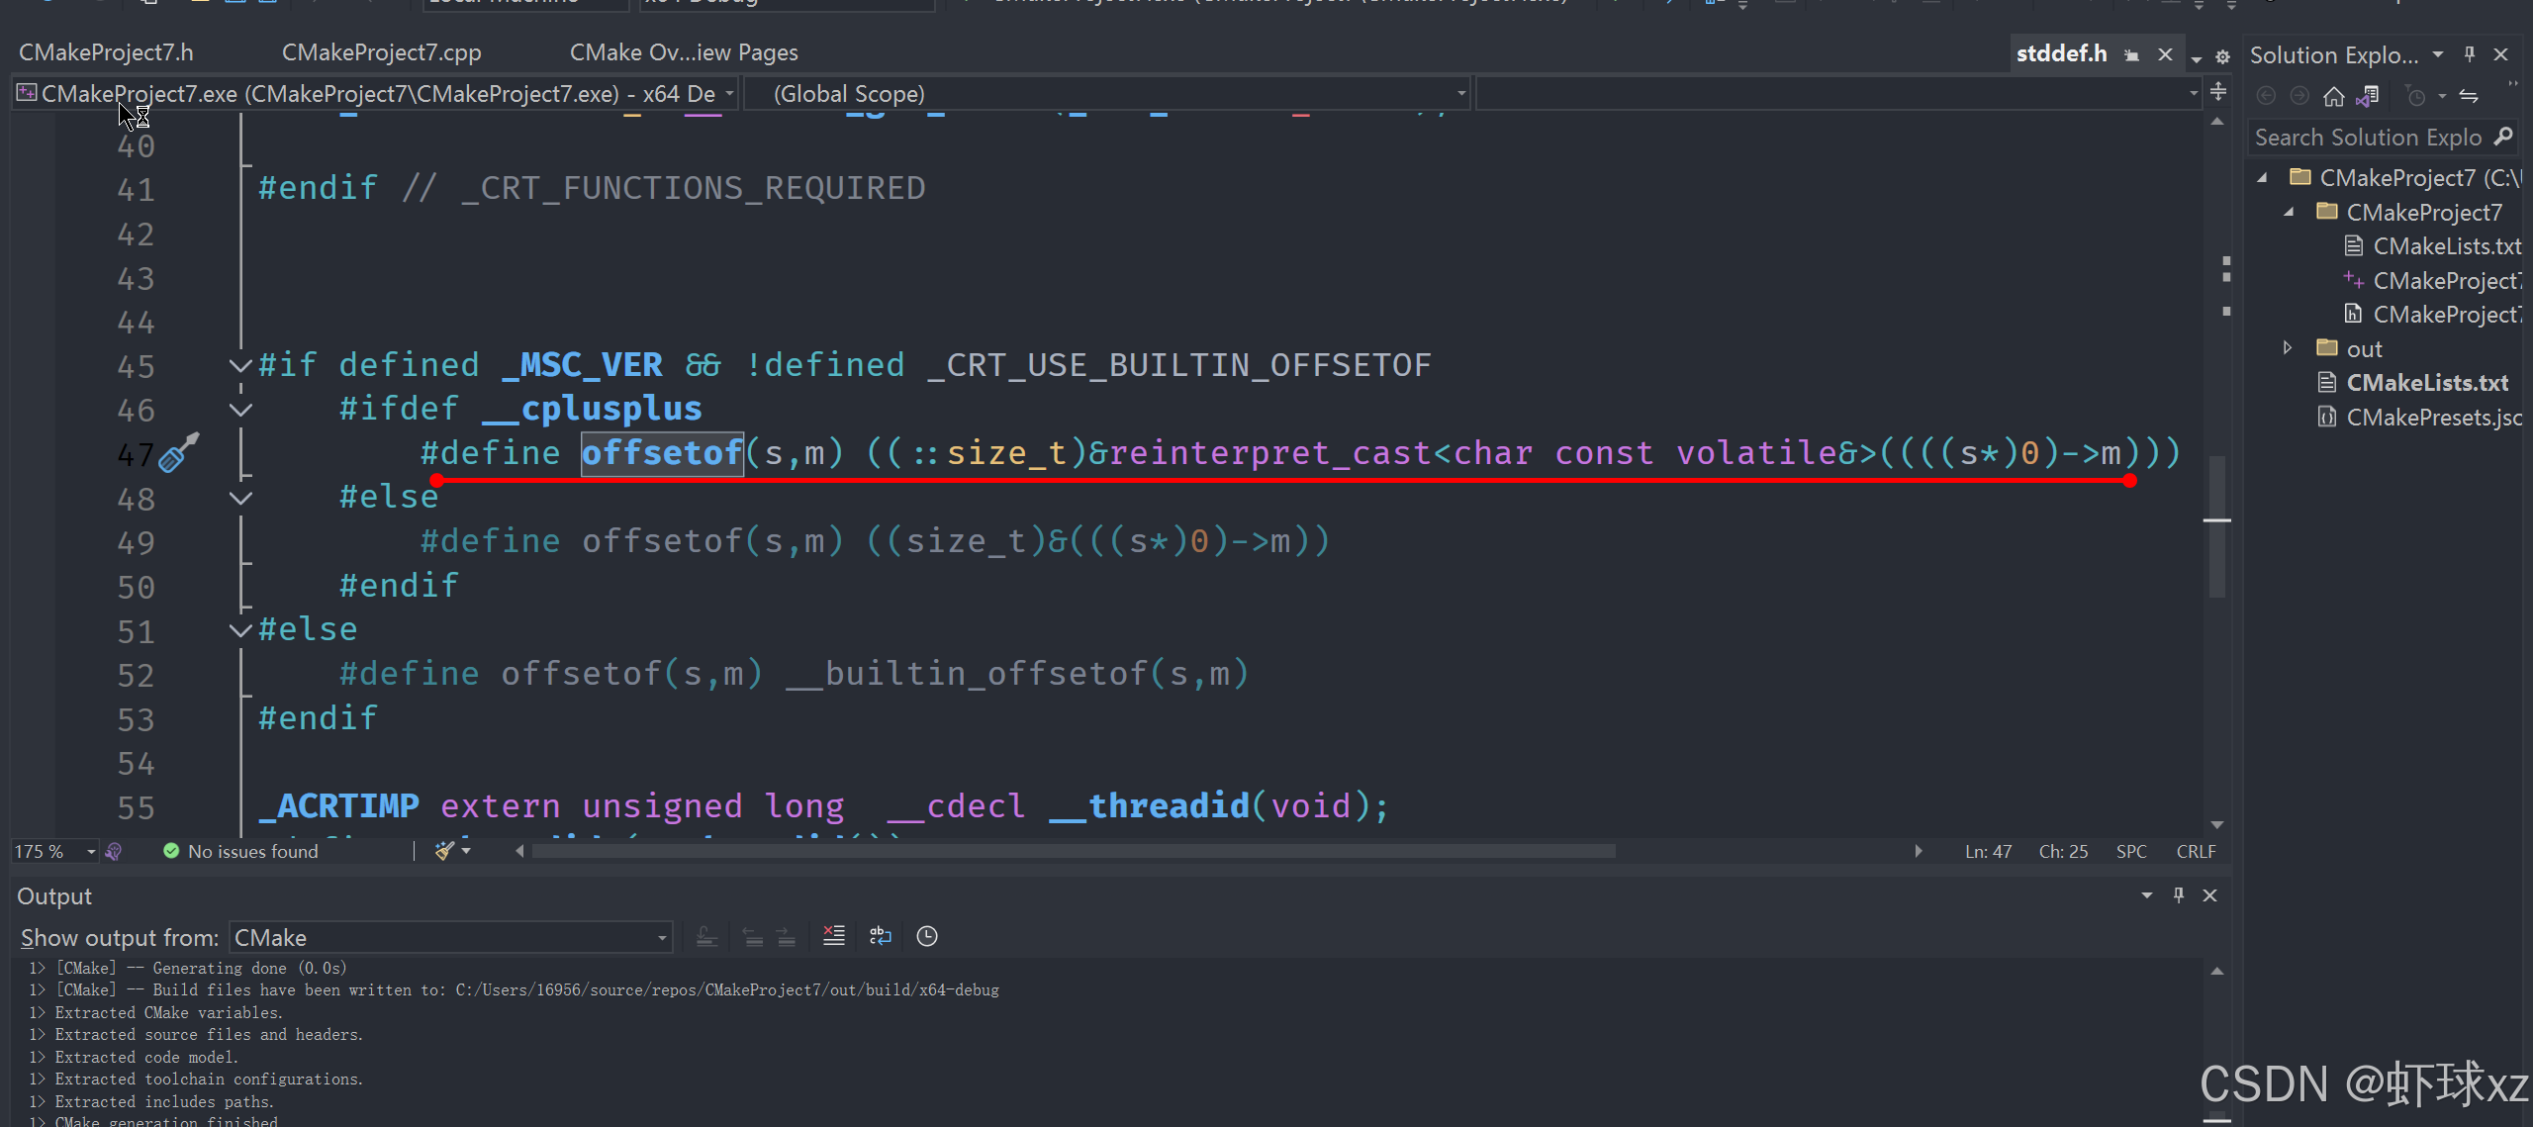Toggle pin on stddef.h tab
The height and width of the screenshot is (1127, 2533).
[2131, 55]
